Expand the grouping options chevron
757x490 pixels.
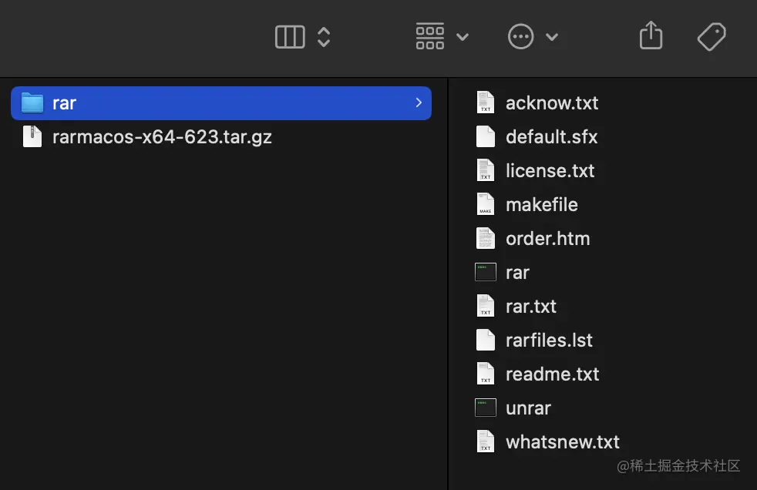tap(463, 37)
